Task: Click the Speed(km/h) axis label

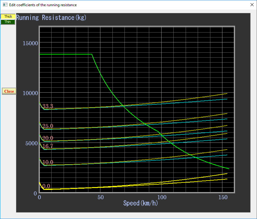Action: point(141,203)
